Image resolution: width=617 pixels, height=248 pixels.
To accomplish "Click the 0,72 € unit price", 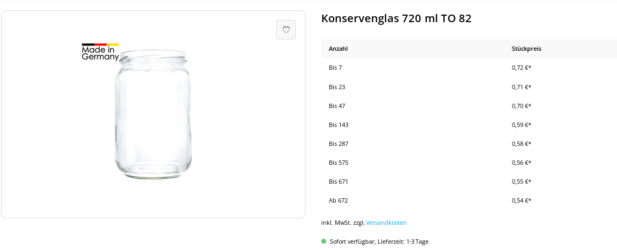I will pyautogui.click(x=521, y=68).
